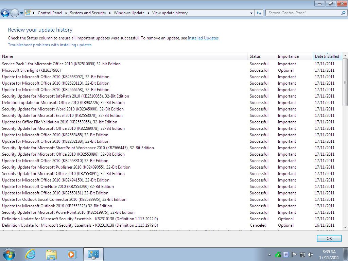Open Action Center flag tray icon
The width and height of the screenshot is (348, 261).
point(294,255)
